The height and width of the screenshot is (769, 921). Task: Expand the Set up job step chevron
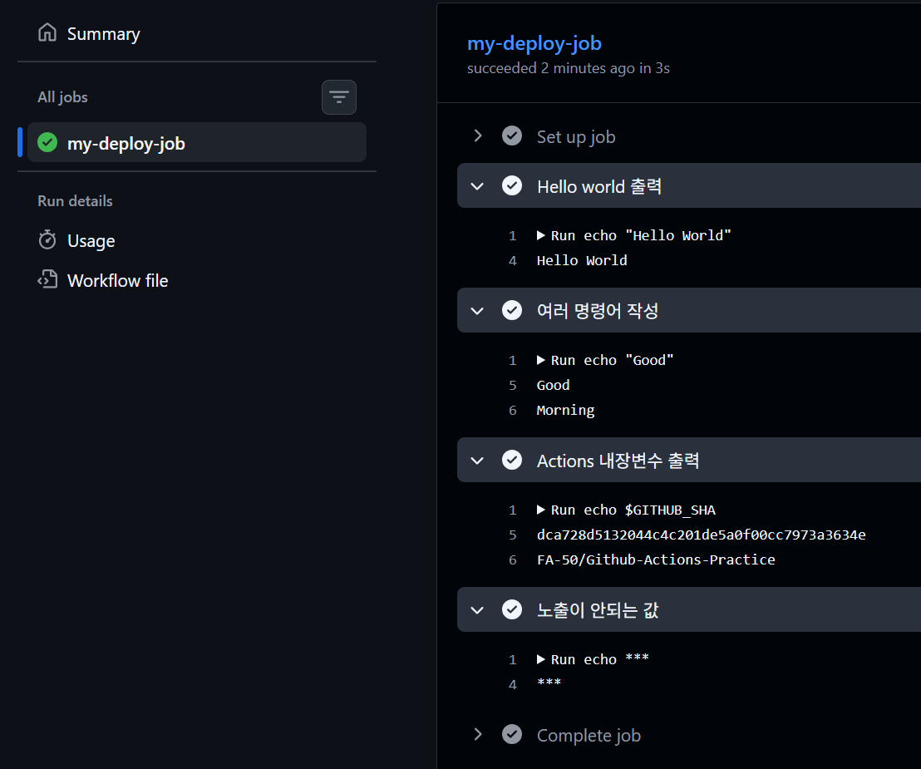[x=477, y=136]
